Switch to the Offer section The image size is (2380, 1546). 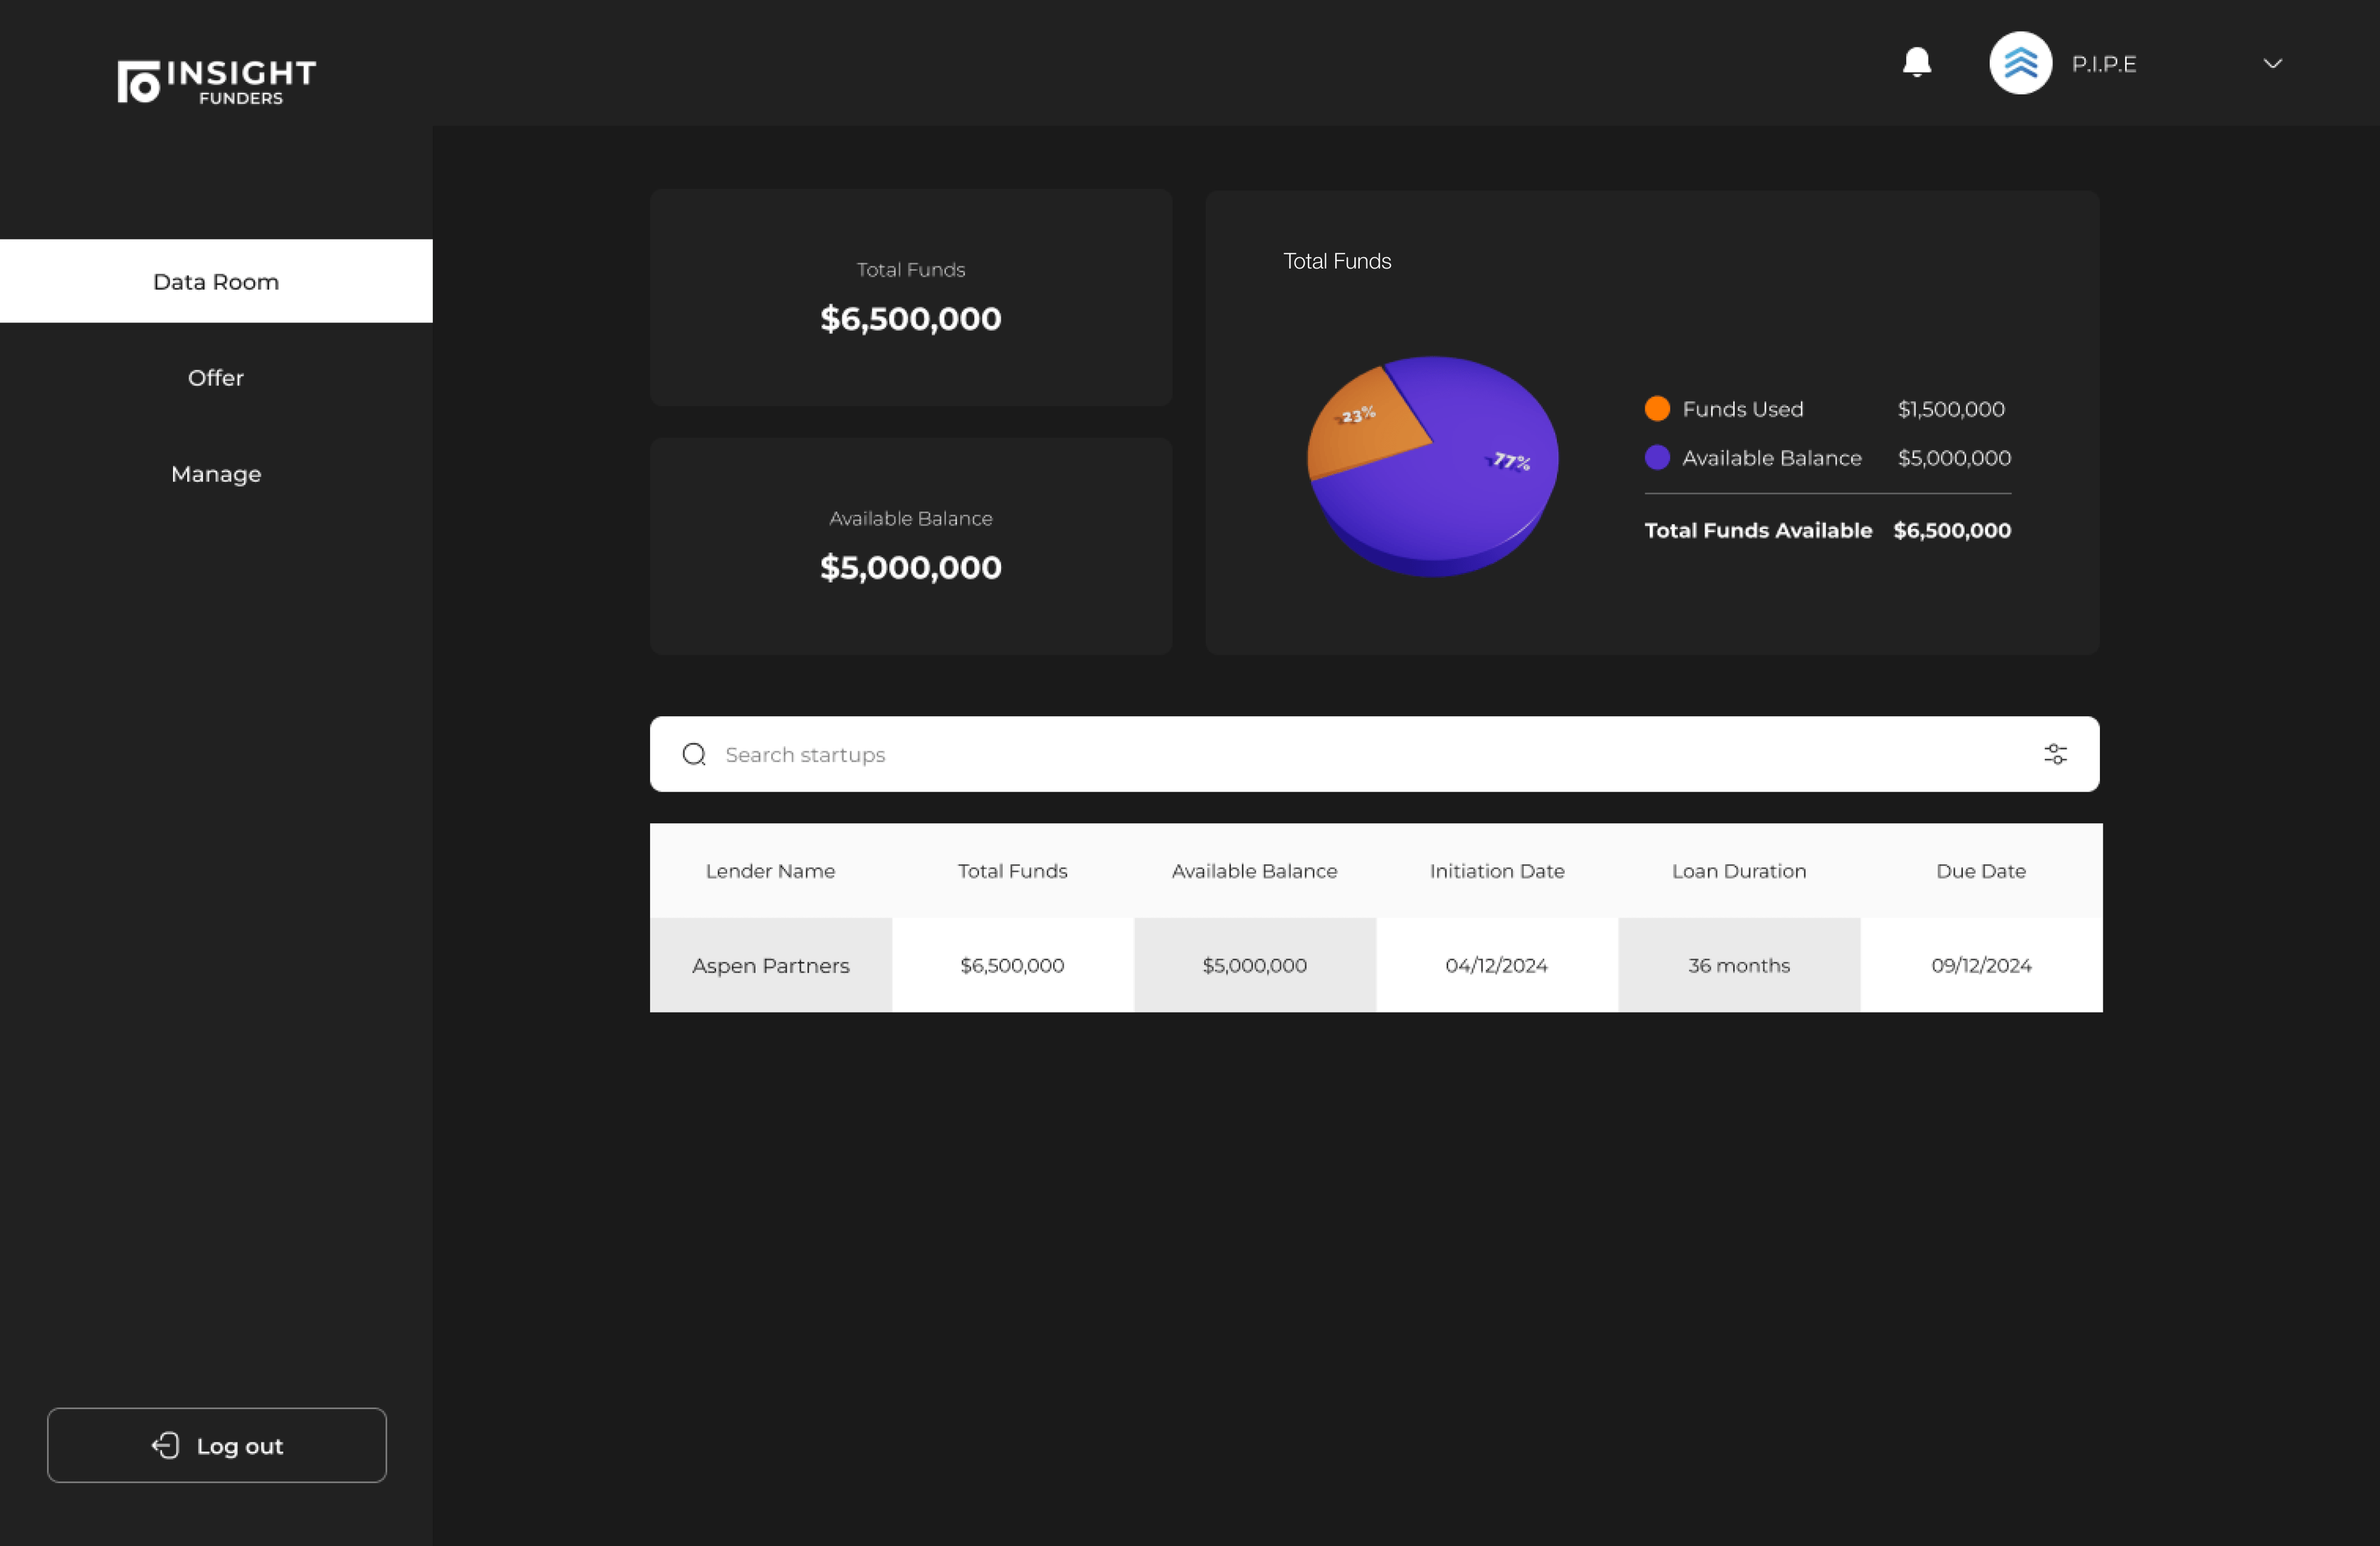[216, 377]
